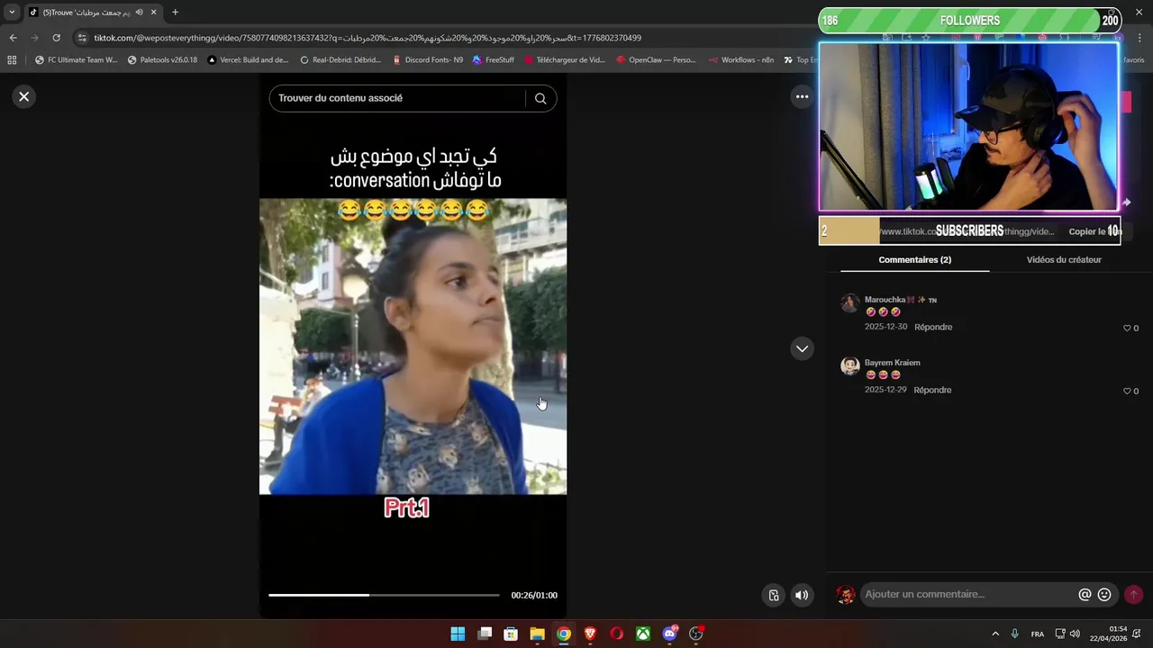This screenshot has width=1153, height=648.
Task: Mute the video with the speaker button
Action: pyautogui.click(x=802, y=595)
